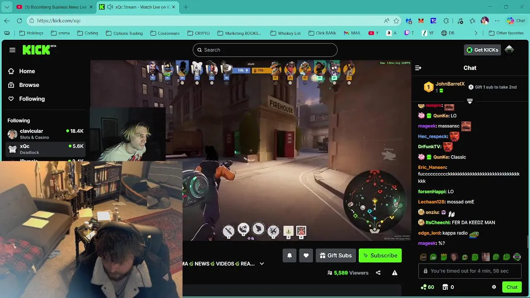Add page to favorites with star icon
This screenshot has width=530, height=298.
396,21
